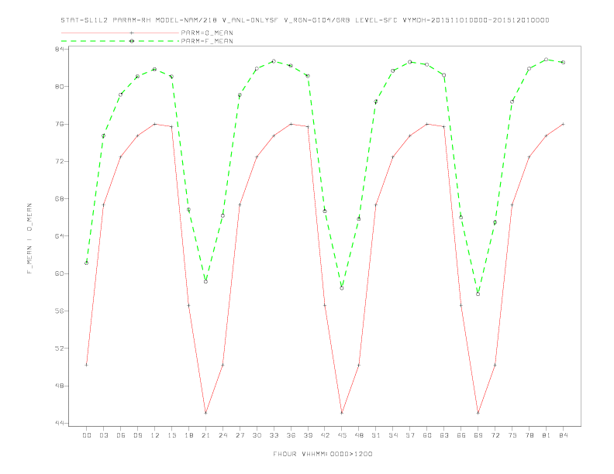Screen dimensions: 614x474
Task: Click the 09 forecast hour label
Action: click(x=137, y=435)
